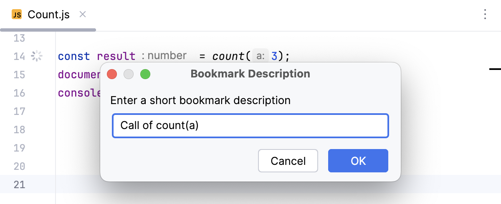Click the count function call on line 14

(229, 56)
